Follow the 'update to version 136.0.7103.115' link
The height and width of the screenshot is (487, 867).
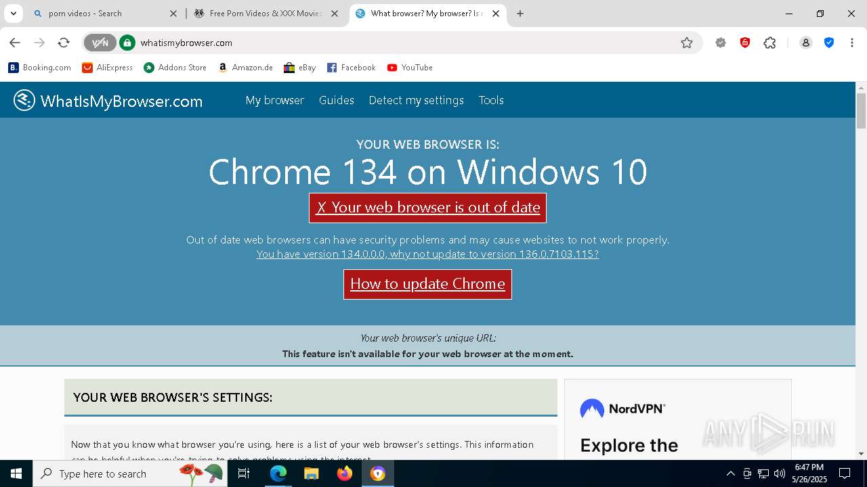point(427,254)
